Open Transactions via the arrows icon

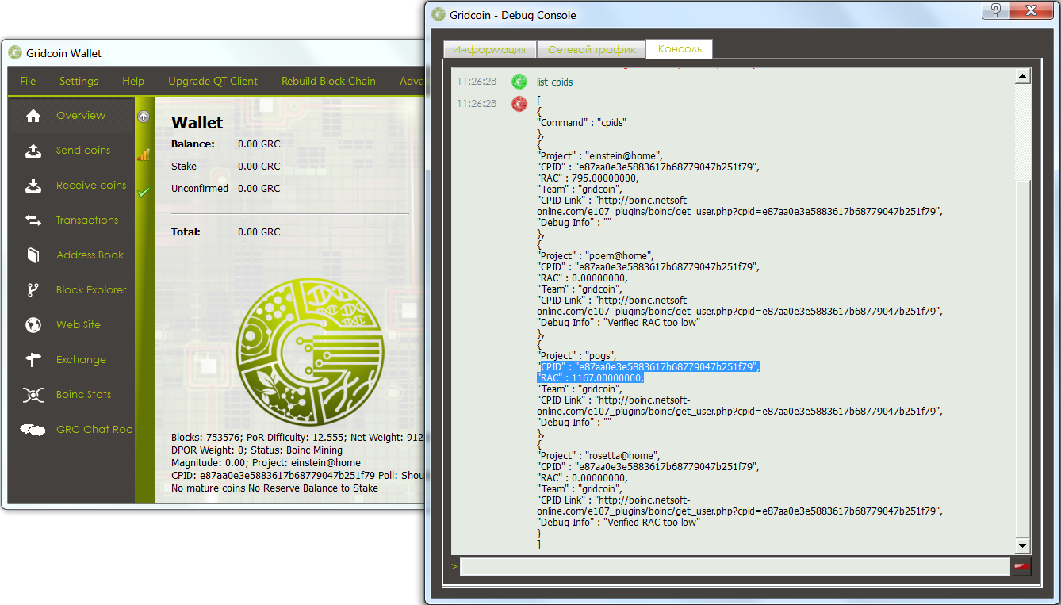coord(33,220)
